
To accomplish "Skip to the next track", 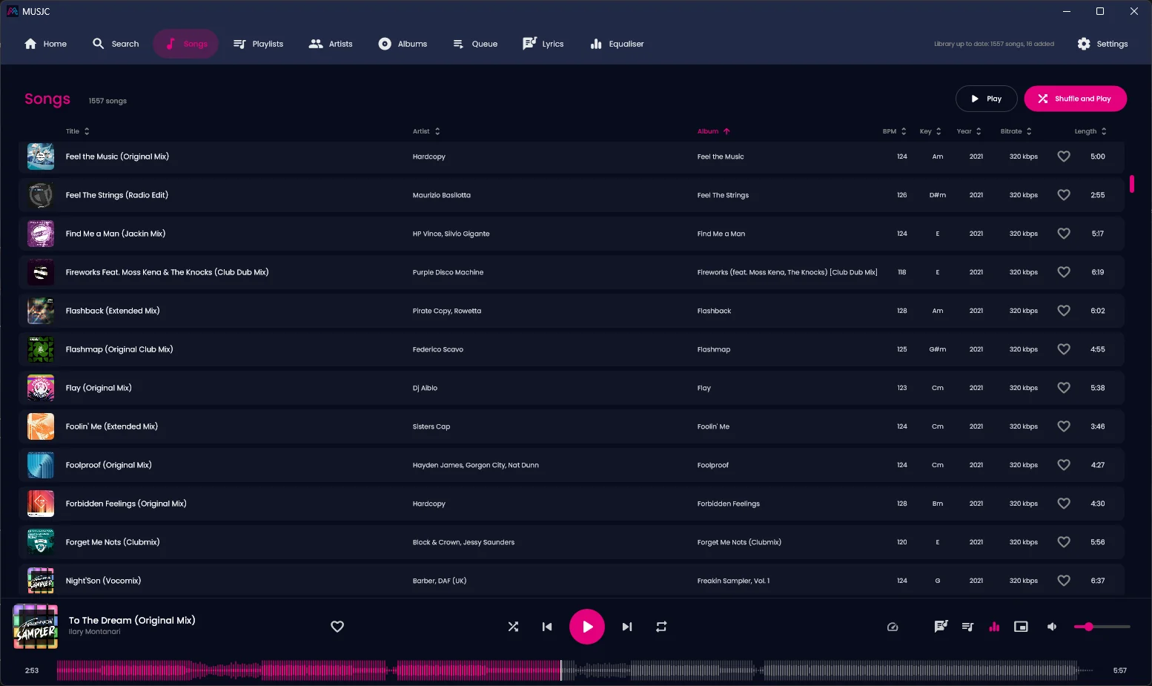I will [627, 627].
